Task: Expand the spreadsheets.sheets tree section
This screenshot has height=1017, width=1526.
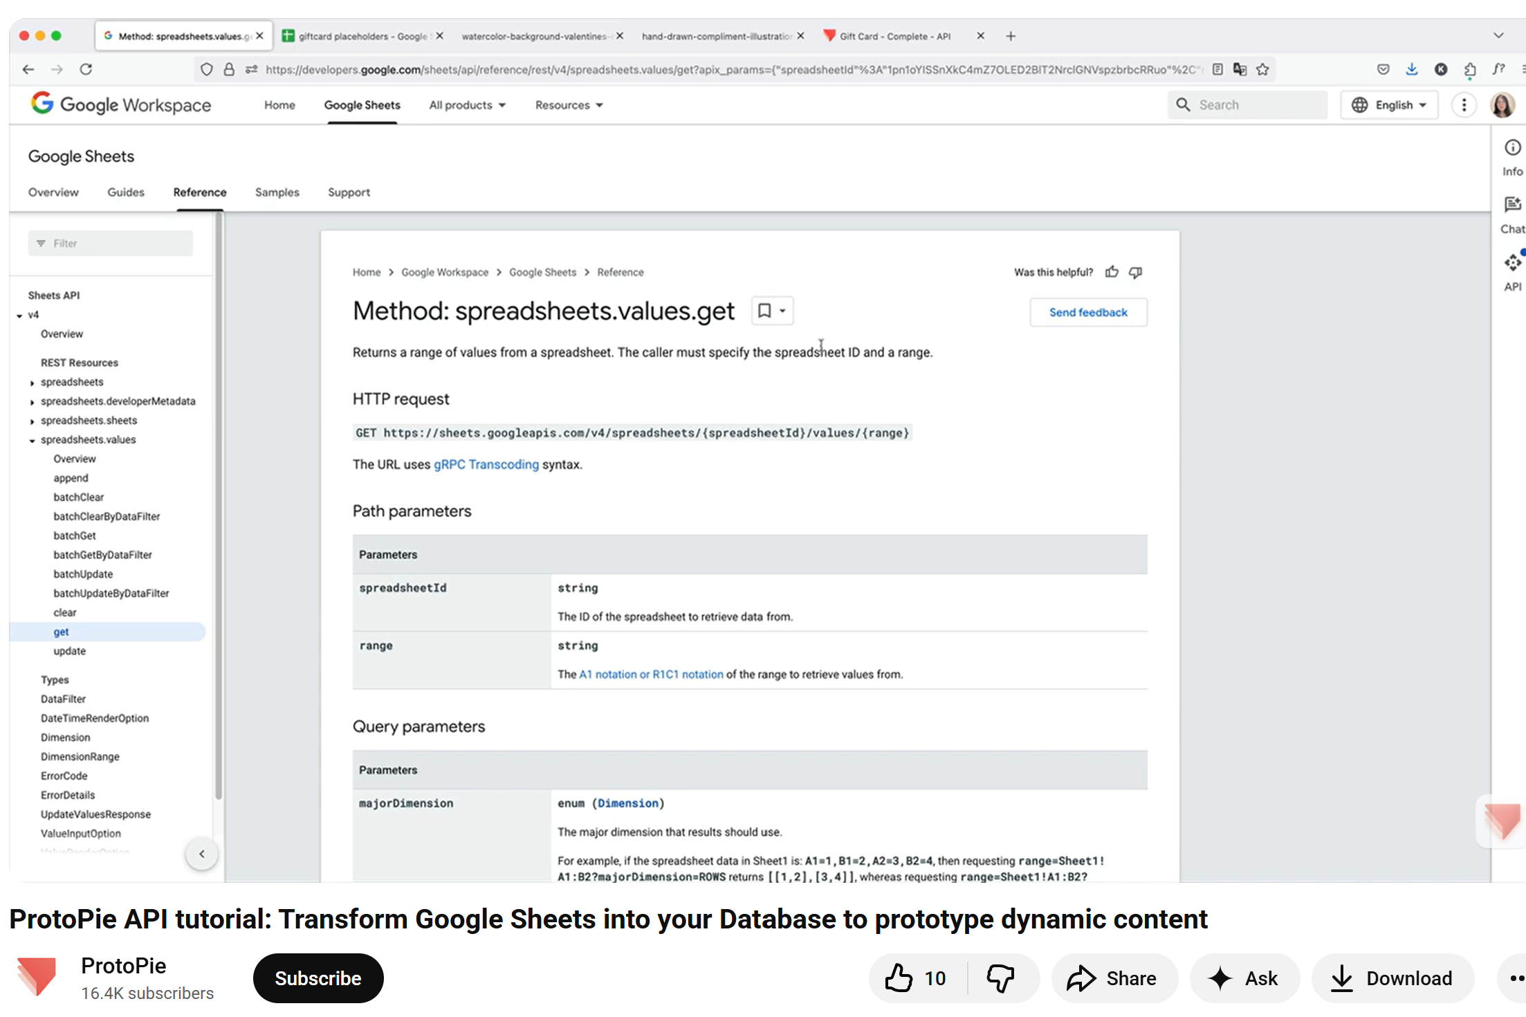Action: pyautogui.click(x=32, y=420)
